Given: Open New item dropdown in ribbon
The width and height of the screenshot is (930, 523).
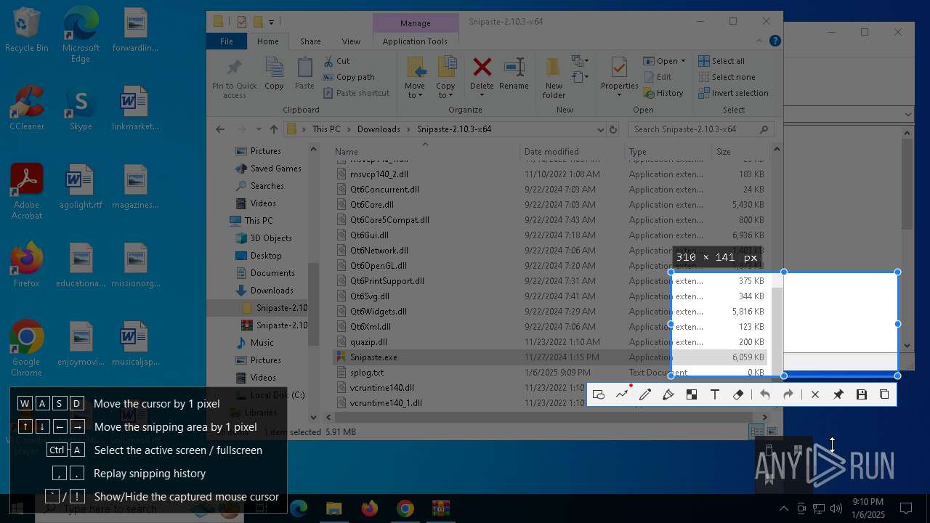Looking at the screenshot, I should point(580,62).
